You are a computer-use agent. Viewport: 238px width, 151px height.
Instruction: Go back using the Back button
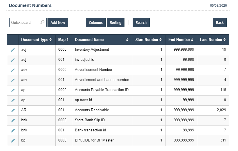pos(220,22)
